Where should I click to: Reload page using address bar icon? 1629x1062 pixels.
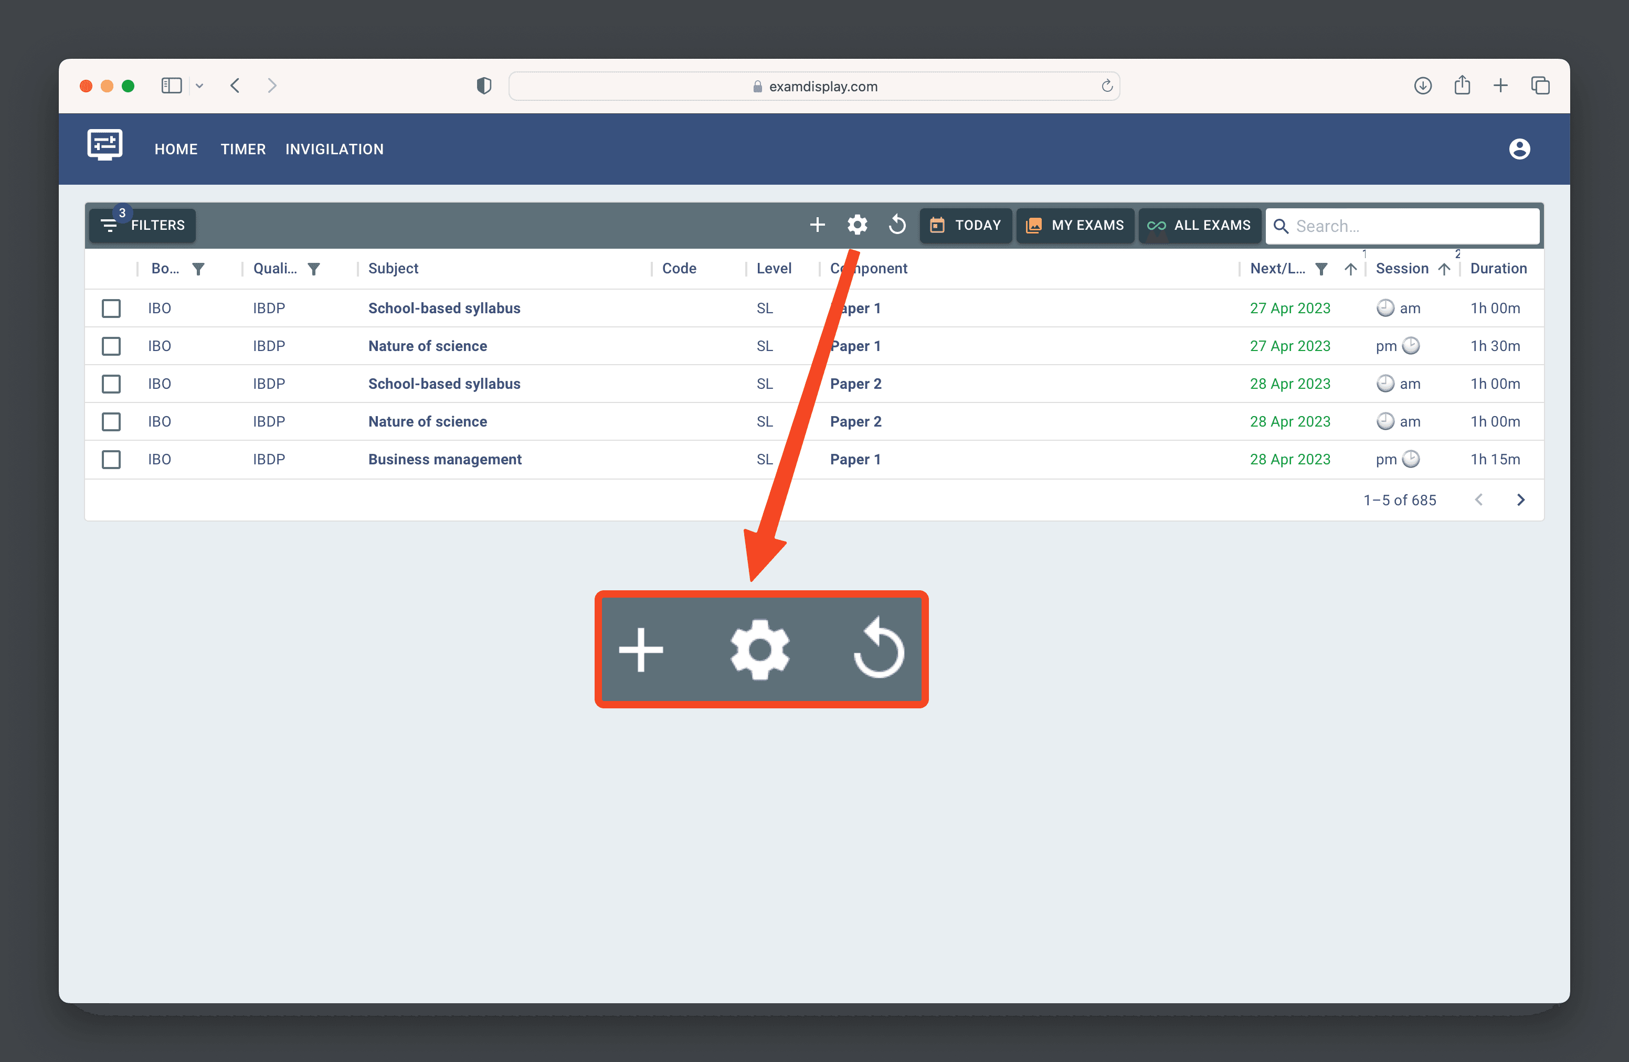coord(1107,86)
